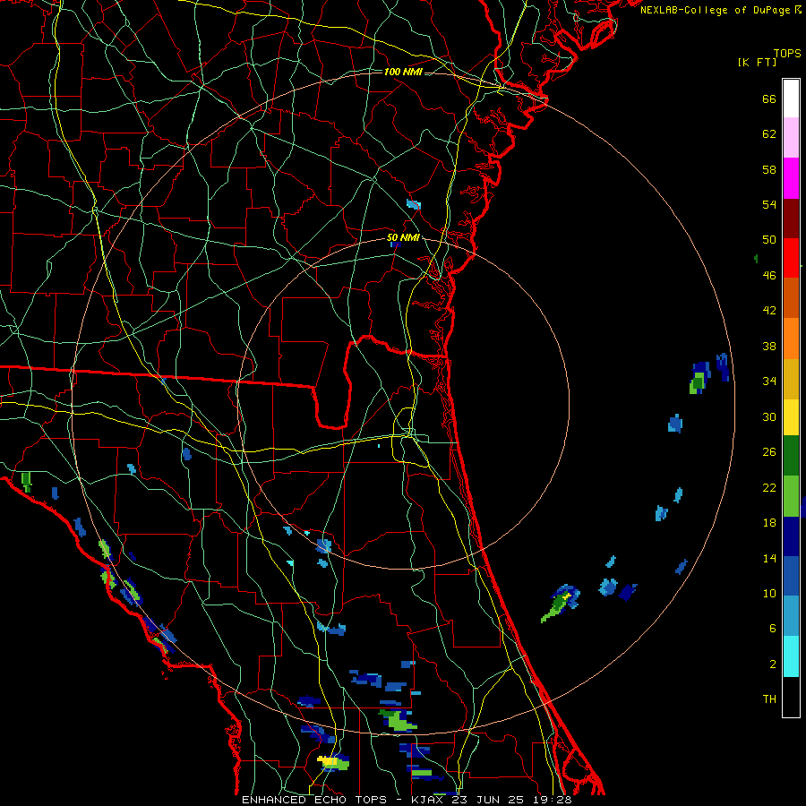Image resolution: width=806 pixels, height=806 pixels.
Task: Click the KJAX radar site identifier
Action: 430,800
